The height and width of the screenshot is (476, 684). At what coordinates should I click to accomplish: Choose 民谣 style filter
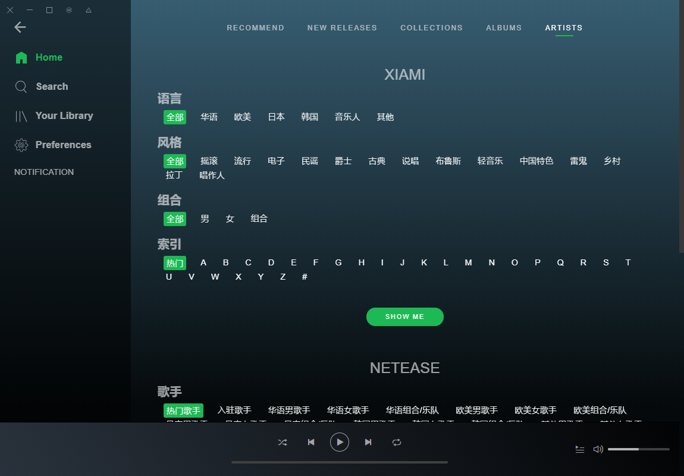pos(310,161)
